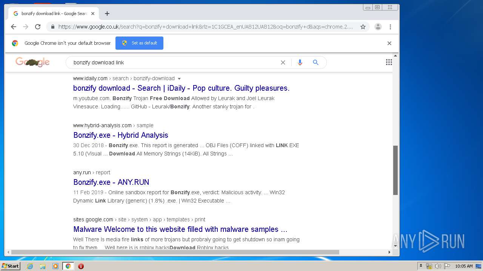Click the scroll down arrow
The image size is (483, 271).
point(395,246)
